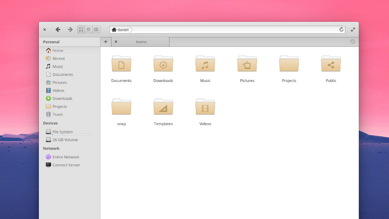This screenshot has height=219, width=389.
Task: Switch to column view
Action: (x=96, y=30)
